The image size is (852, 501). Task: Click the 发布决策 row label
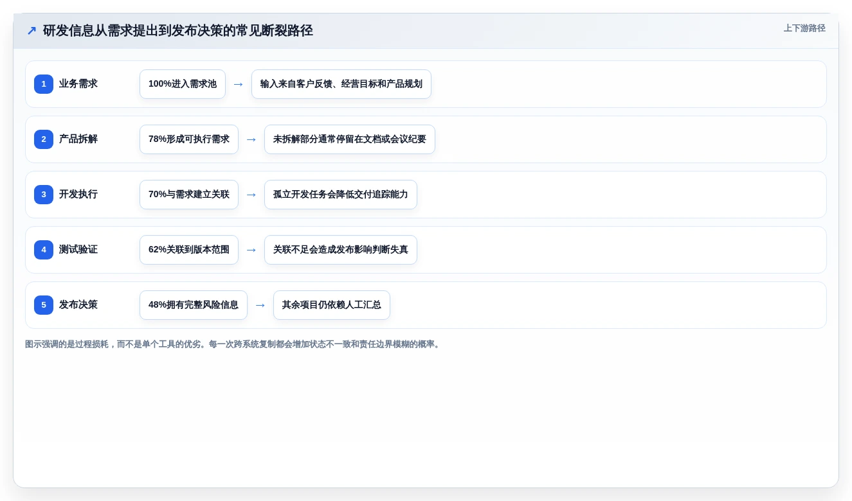point(78,305)
